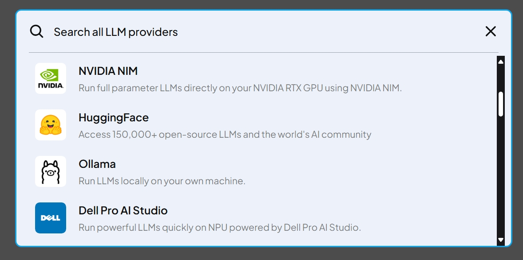Click the magnifying glass search icon
The width and height of the screenshot is (523, 260).
coord(36,31)
